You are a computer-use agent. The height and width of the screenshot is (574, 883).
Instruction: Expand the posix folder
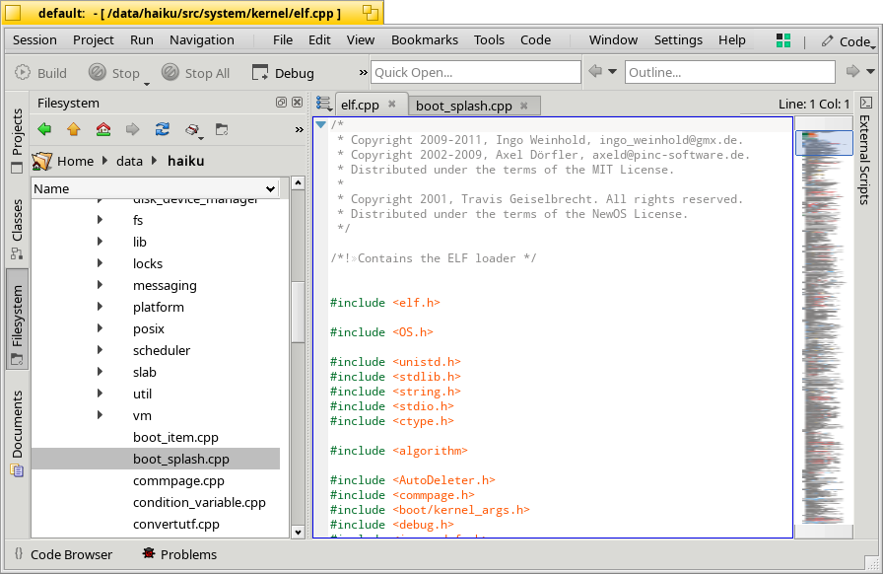100,328
